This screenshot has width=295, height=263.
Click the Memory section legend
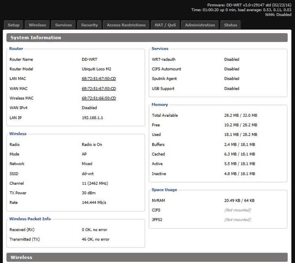160,105
